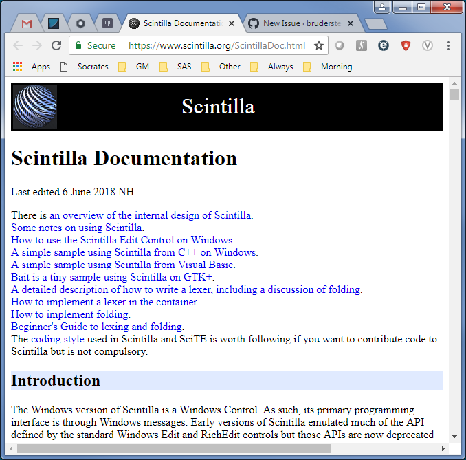Close the New Issue tab
The height and width of the screenshot is (460, 466).
click(x=351, y=23)
